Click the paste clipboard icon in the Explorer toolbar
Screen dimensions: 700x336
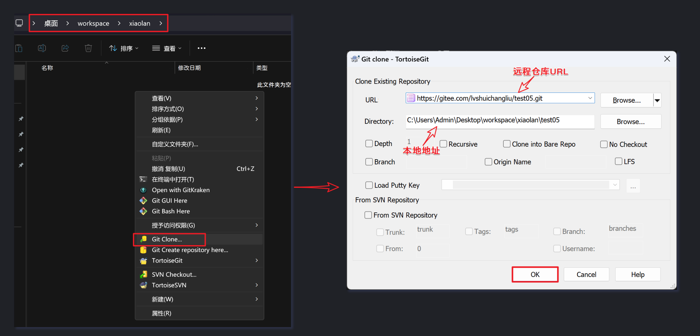click(19, 48)
